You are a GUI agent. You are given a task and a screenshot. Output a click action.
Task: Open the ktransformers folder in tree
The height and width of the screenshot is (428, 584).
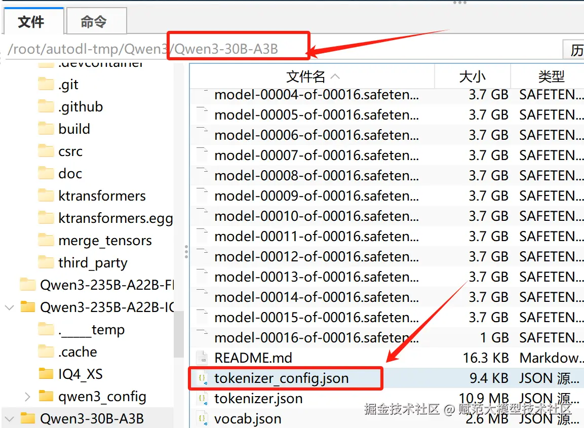pos(102,196)
